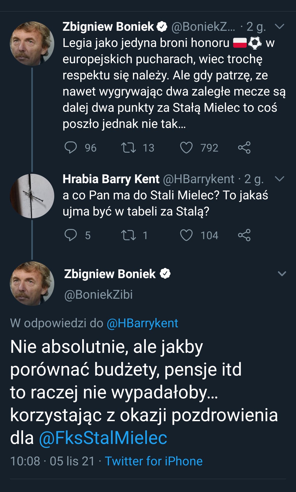
Task: Tap the Twitter for iPhone source link
Action: (x=153, y=461)
